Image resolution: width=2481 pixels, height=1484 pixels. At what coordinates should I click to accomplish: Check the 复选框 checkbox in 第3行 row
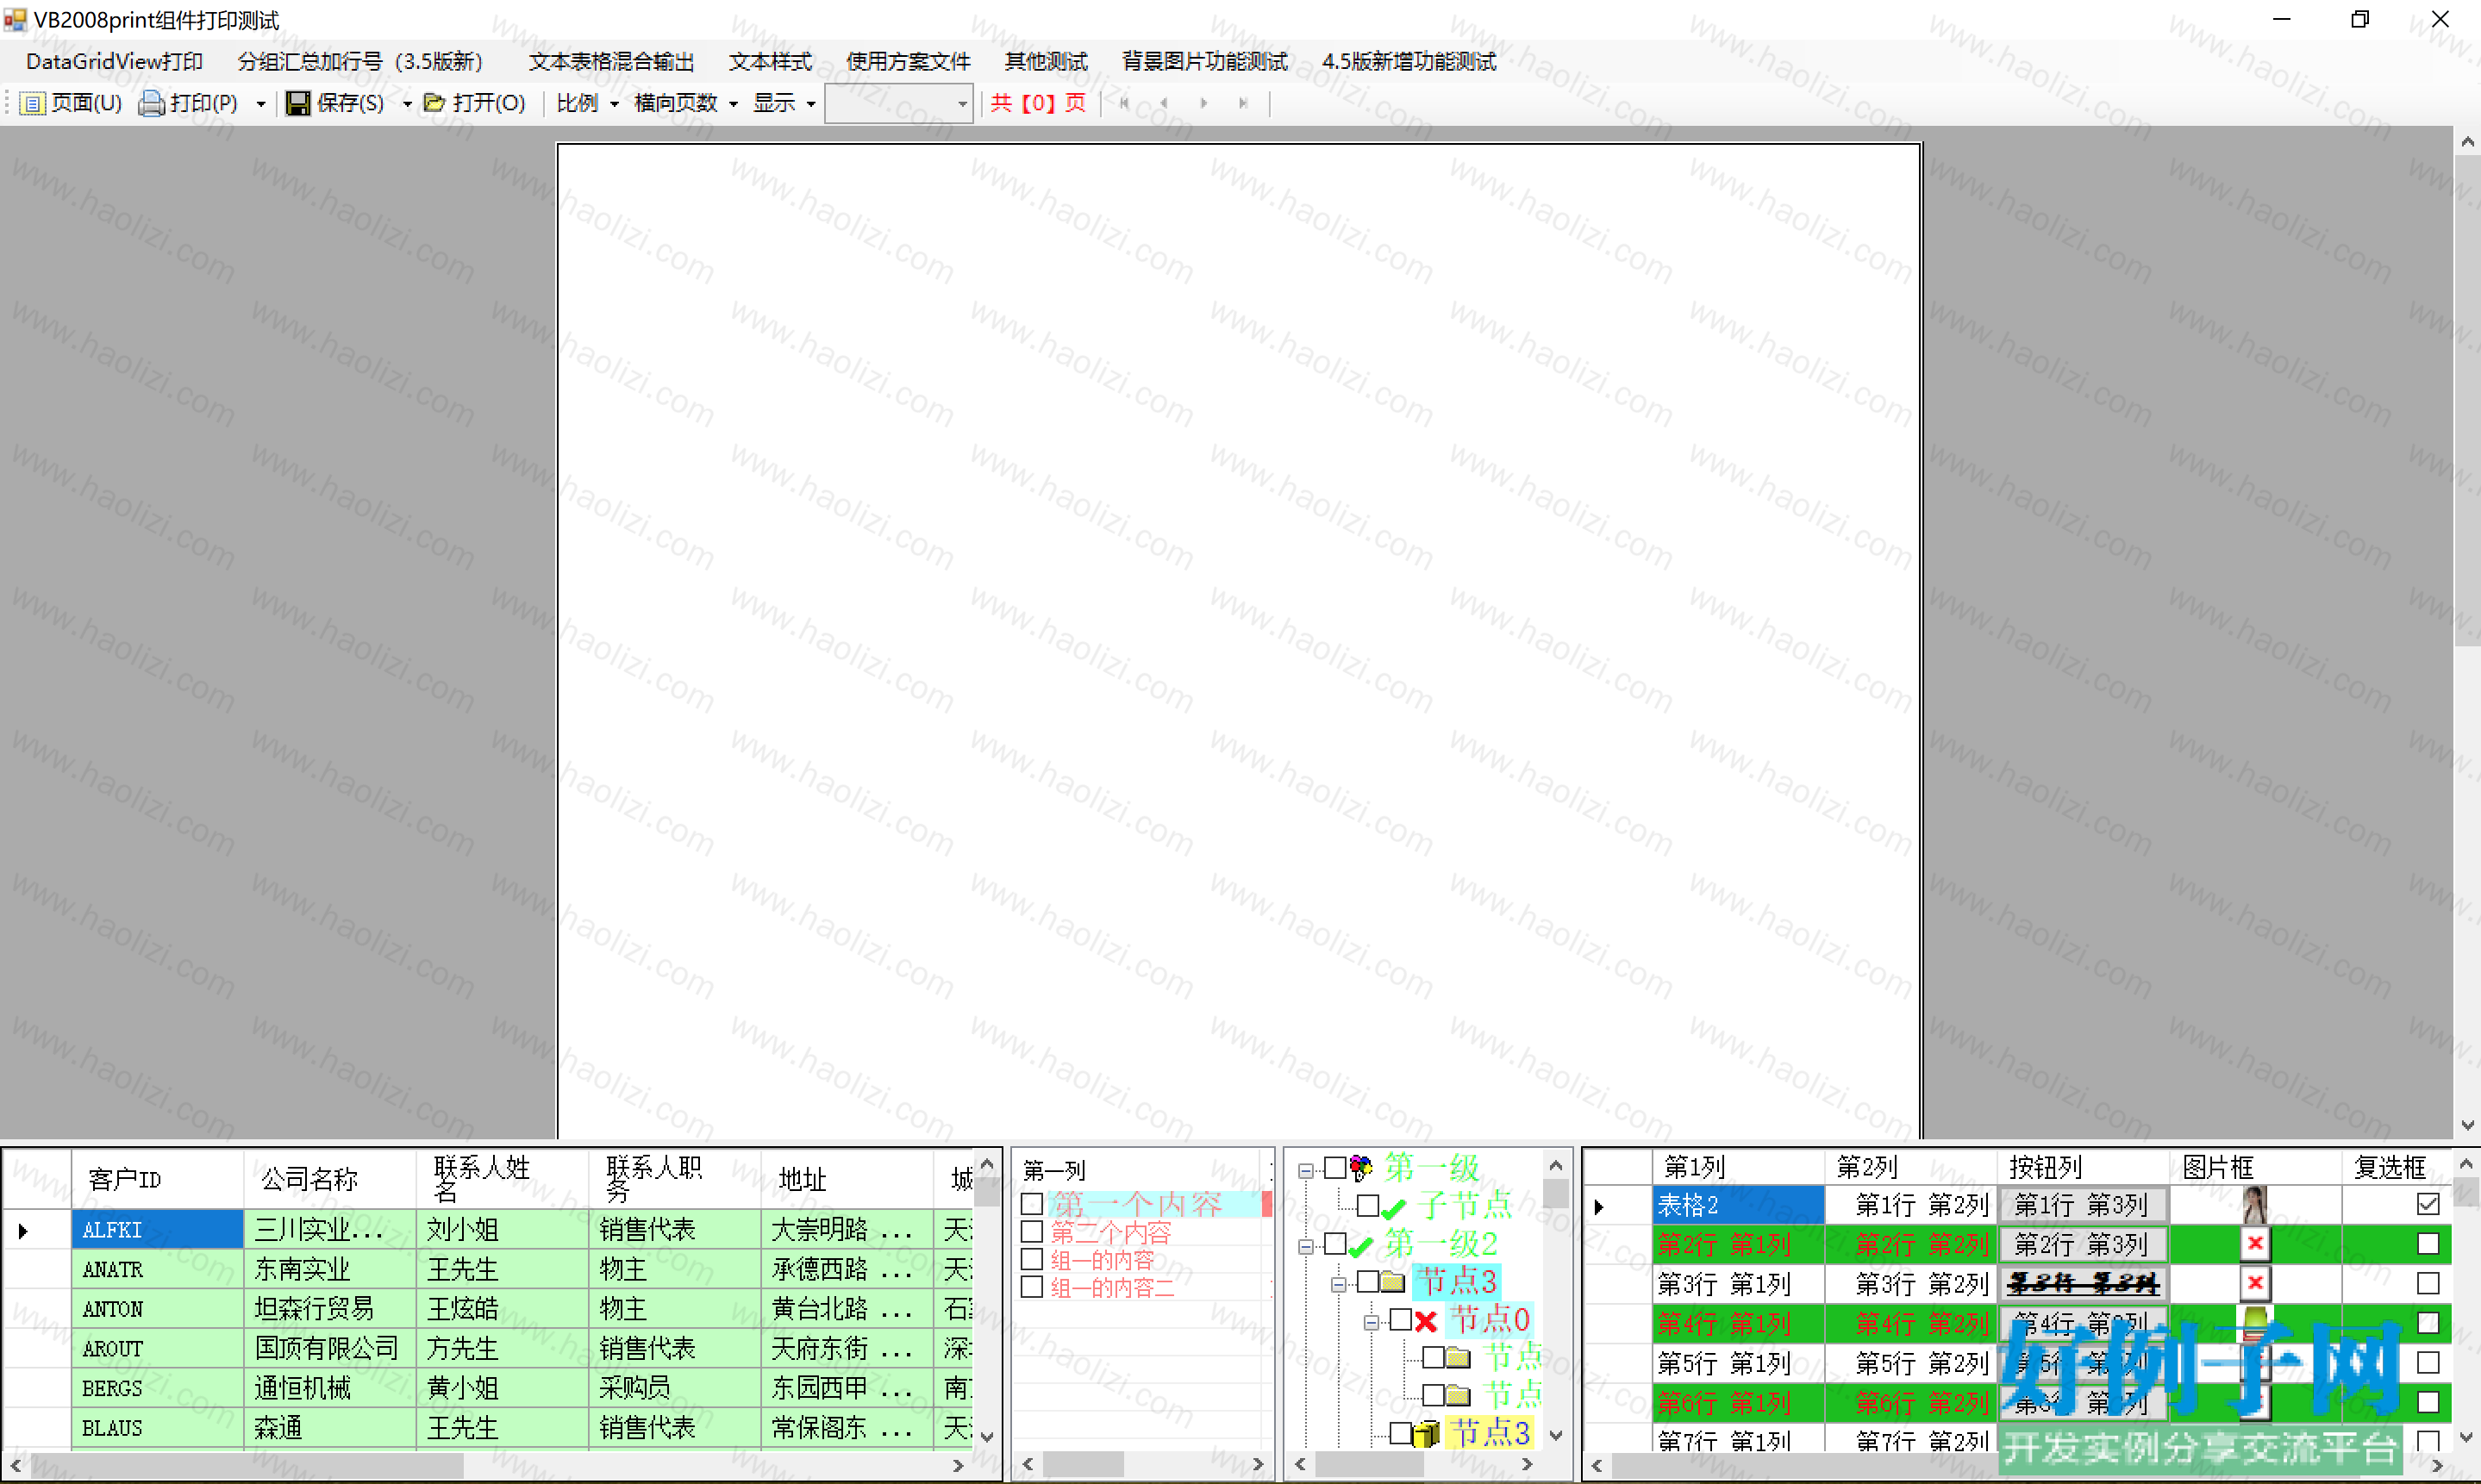tap(2428, 1283)
